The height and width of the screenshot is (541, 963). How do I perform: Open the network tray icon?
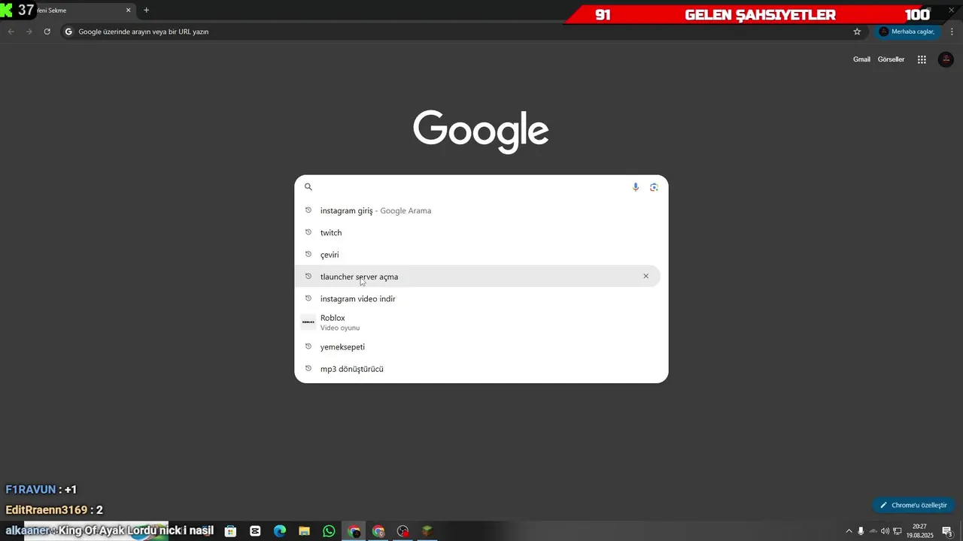[898, 531]
